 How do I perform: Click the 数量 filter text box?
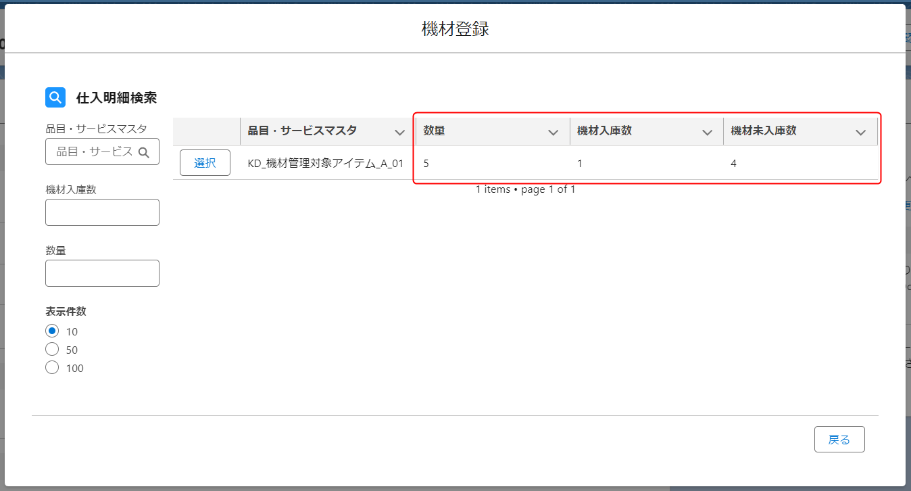click(102, 273)
